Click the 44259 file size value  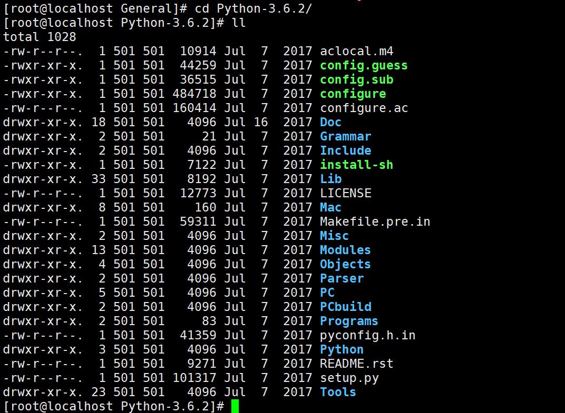pyautogui.click(x=198, y=65)
